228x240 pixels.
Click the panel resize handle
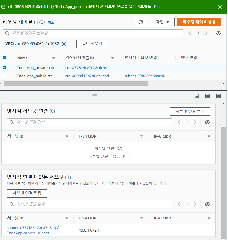point(95,95)
